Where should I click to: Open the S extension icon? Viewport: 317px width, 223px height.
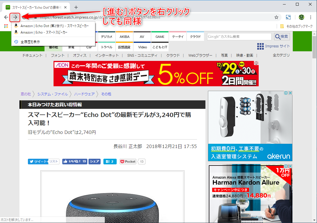coord(288,17)
